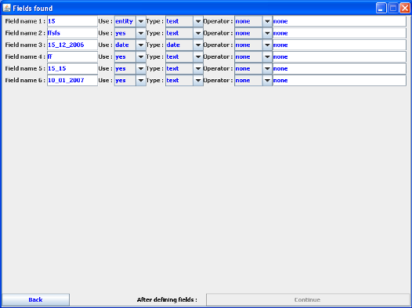The width and height of the screenshot is (412, 308).
Task: Click the Continue button
Action: [x=308, y=300]
